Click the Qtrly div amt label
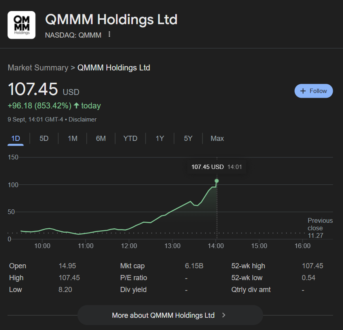The height and width of the screenshot is (330, 343). click(251, 290)
